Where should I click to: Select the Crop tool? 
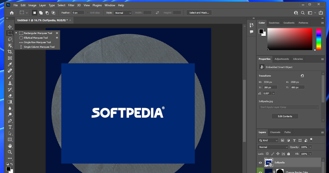(x=10, y=52)
